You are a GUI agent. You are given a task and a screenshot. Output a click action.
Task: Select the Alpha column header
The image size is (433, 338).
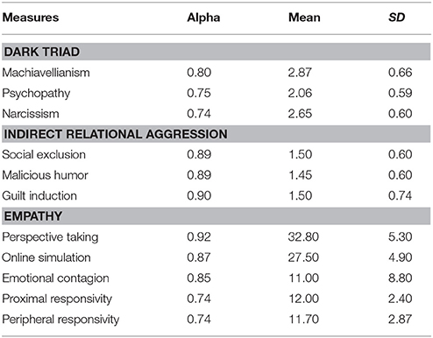(203, 18)
